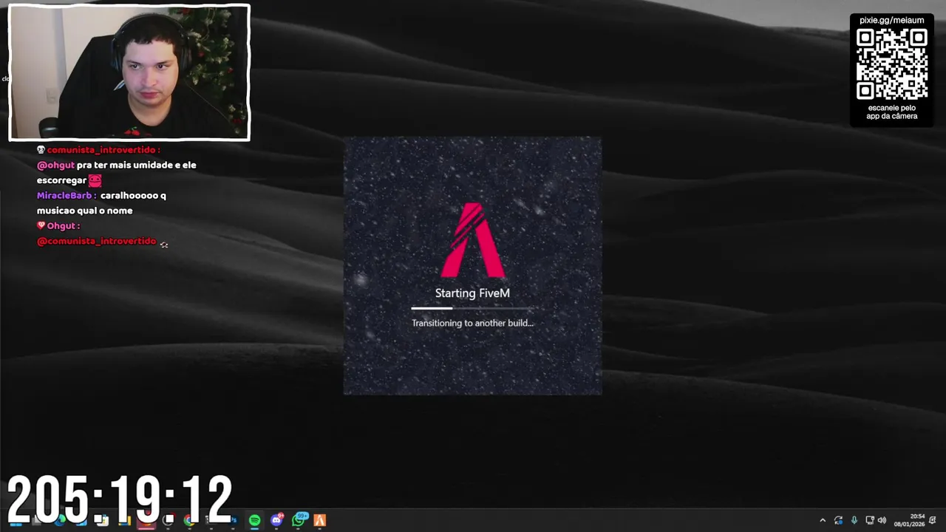The height and width of the screenshot is (532, 946).
Task: Open Photoshop from the taskbar
Action: [234, 520]
